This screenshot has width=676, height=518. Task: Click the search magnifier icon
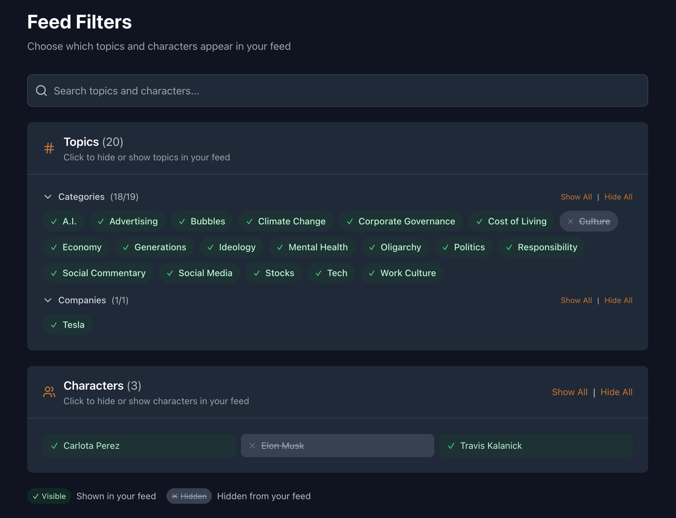[x=41, y=90]
